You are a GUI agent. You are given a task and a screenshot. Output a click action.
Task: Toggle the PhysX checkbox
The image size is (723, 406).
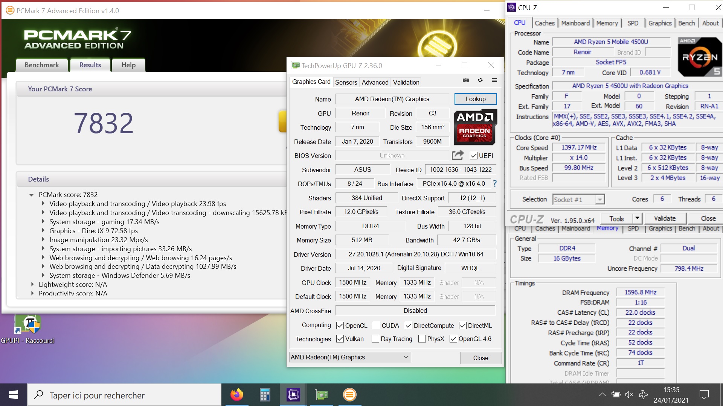click(422, 339)
